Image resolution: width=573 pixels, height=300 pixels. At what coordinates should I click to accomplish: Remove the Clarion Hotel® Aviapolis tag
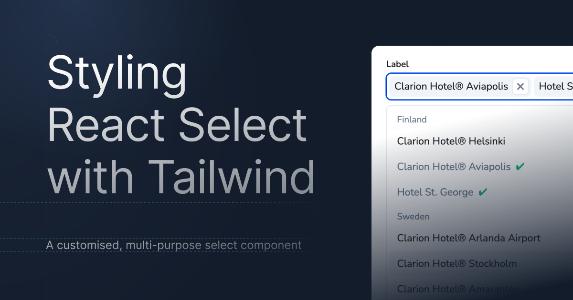point(520,87)
